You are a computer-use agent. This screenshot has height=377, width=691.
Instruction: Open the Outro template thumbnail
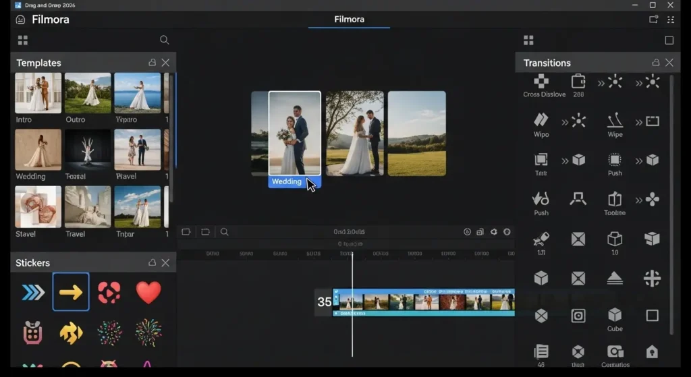(88, 93)
